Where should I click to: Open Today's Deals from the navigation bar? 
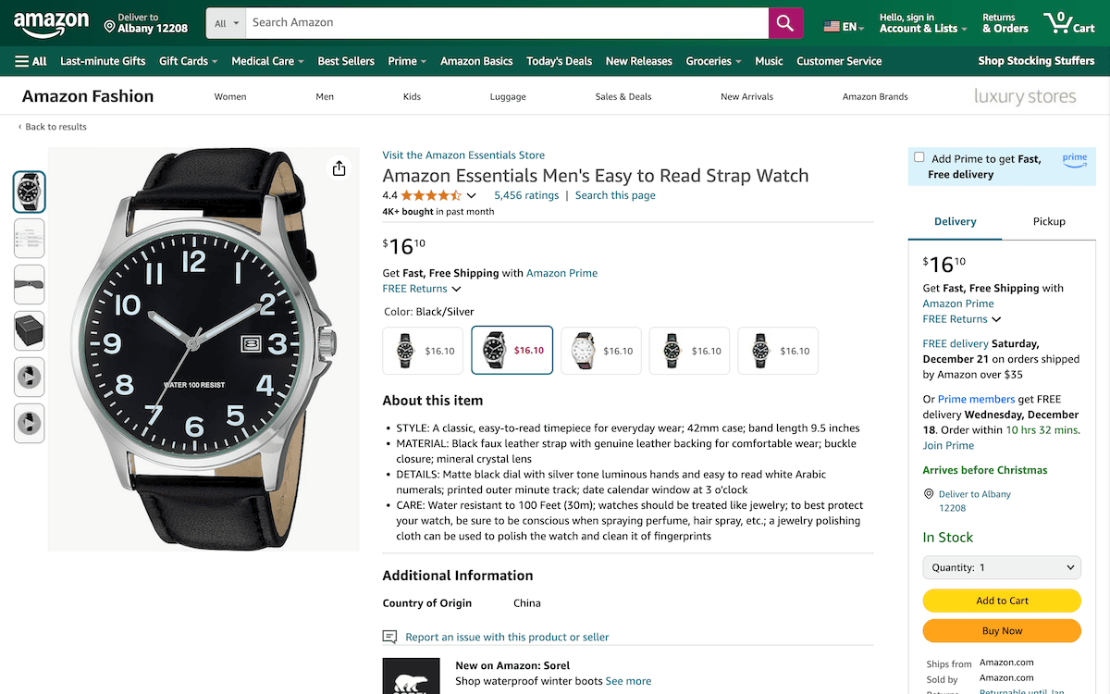[559, 61]
